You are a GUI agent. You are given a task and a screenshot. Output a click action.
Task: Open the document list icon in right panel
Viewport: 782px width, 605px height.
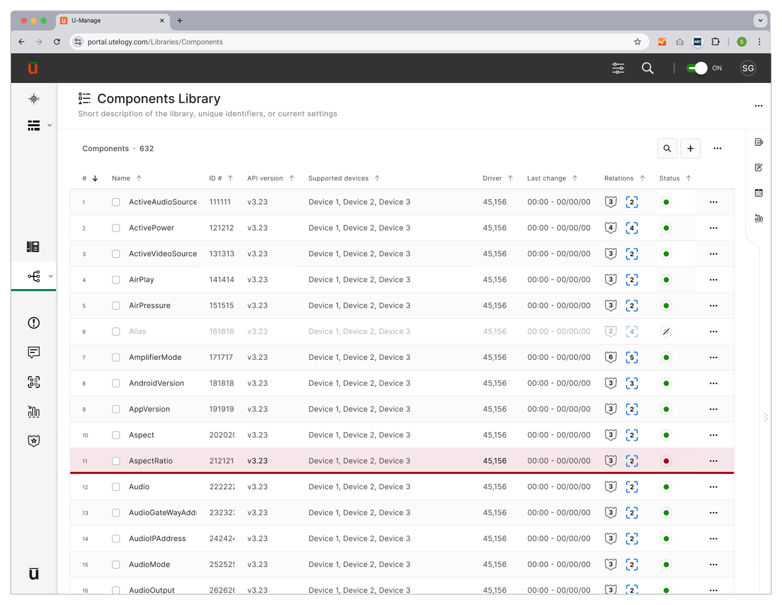click(x=759, y=142)
